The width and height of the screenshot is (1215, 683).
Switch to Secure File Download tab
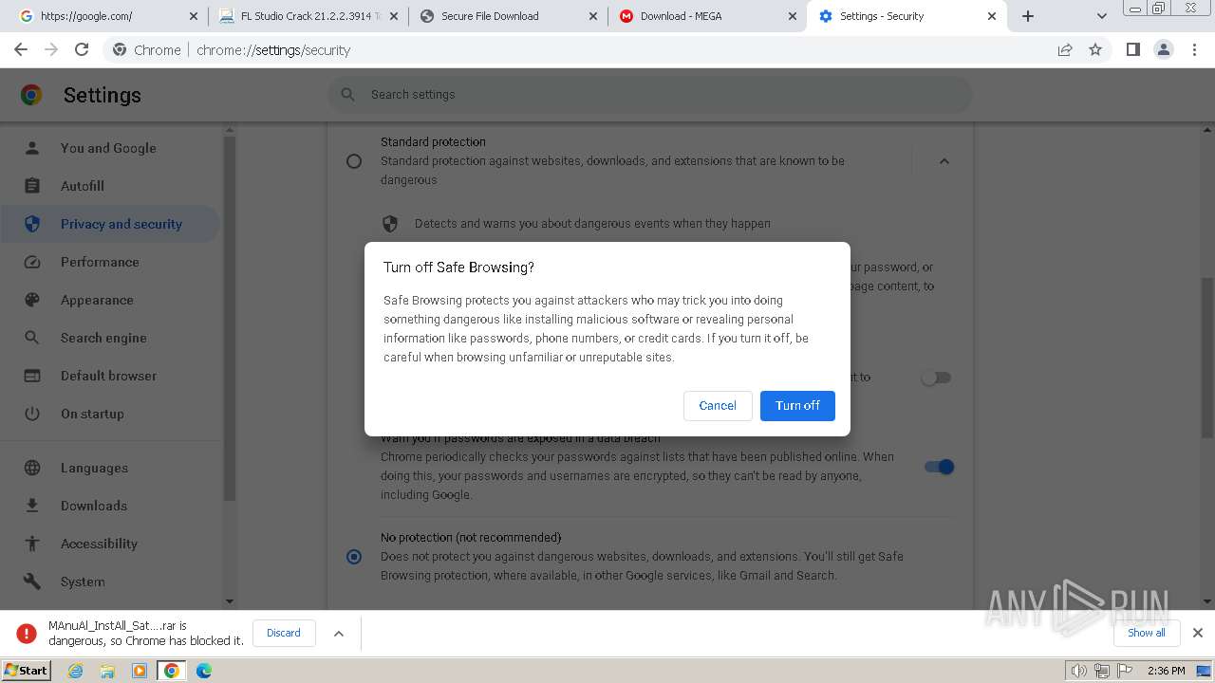(x=508, y=16)
